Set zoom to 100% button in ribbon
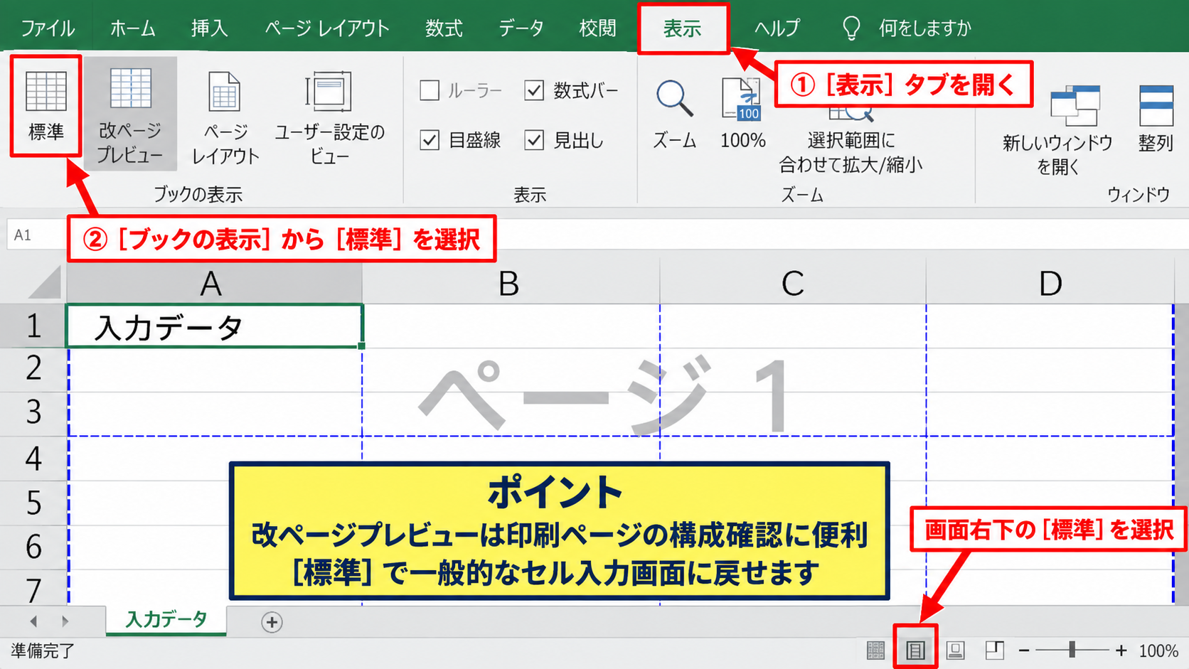This screenshot has height=669, width=1189. coord(742,114)
